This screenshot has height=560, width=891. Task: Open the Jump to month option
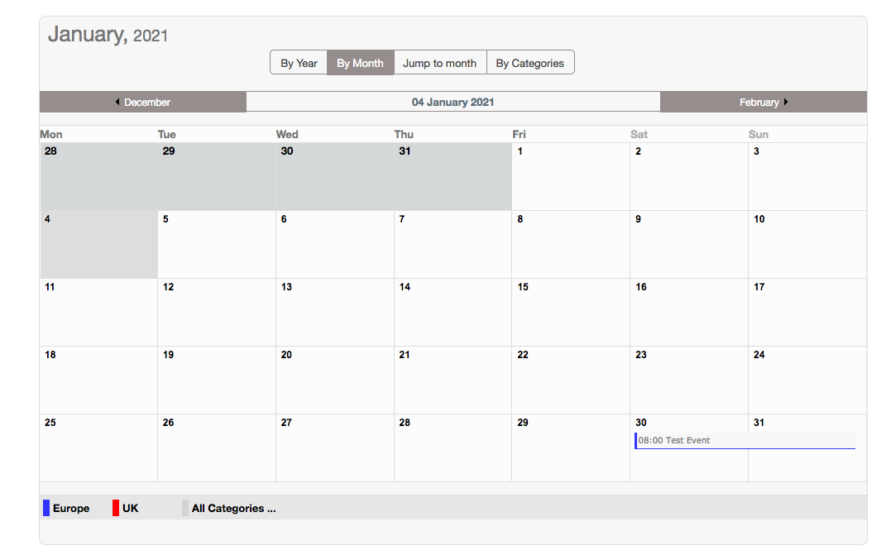pyautogui.click(x=439, y=63)
